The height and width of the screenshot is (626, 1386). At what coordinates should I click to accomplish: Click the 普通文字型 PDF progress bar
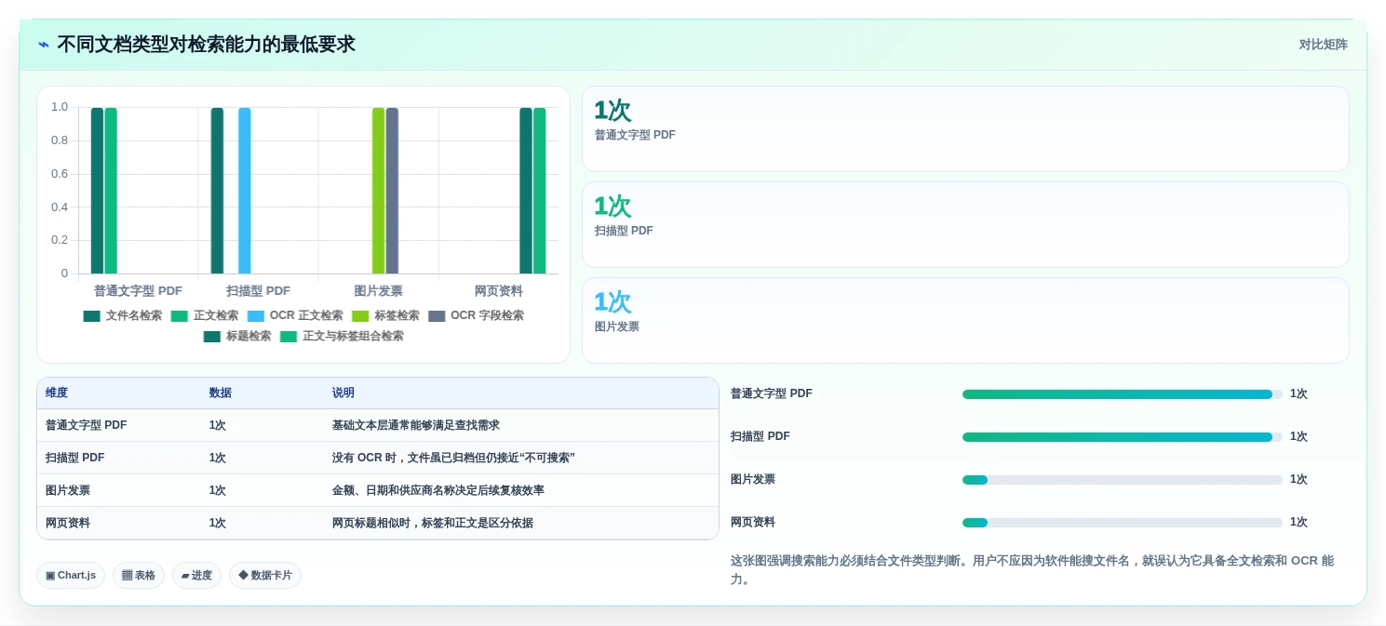tap(1123, 394)
